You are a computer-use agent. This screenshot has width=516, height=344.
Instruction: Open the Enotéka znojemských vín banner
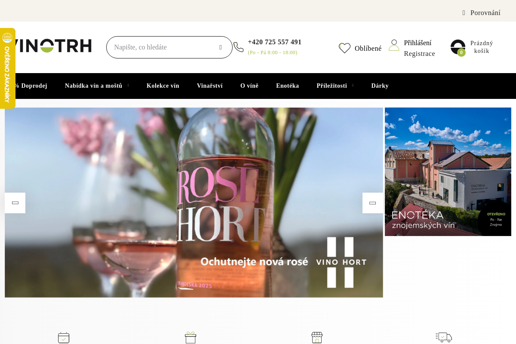pos(448,172)
